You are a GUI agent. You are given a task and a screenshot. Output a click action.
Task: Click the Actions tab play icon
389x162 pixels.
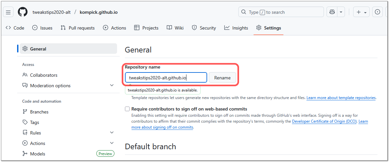pos(106,28)
